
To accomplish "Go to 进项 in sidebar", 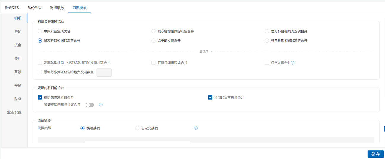I will point(18,32).
